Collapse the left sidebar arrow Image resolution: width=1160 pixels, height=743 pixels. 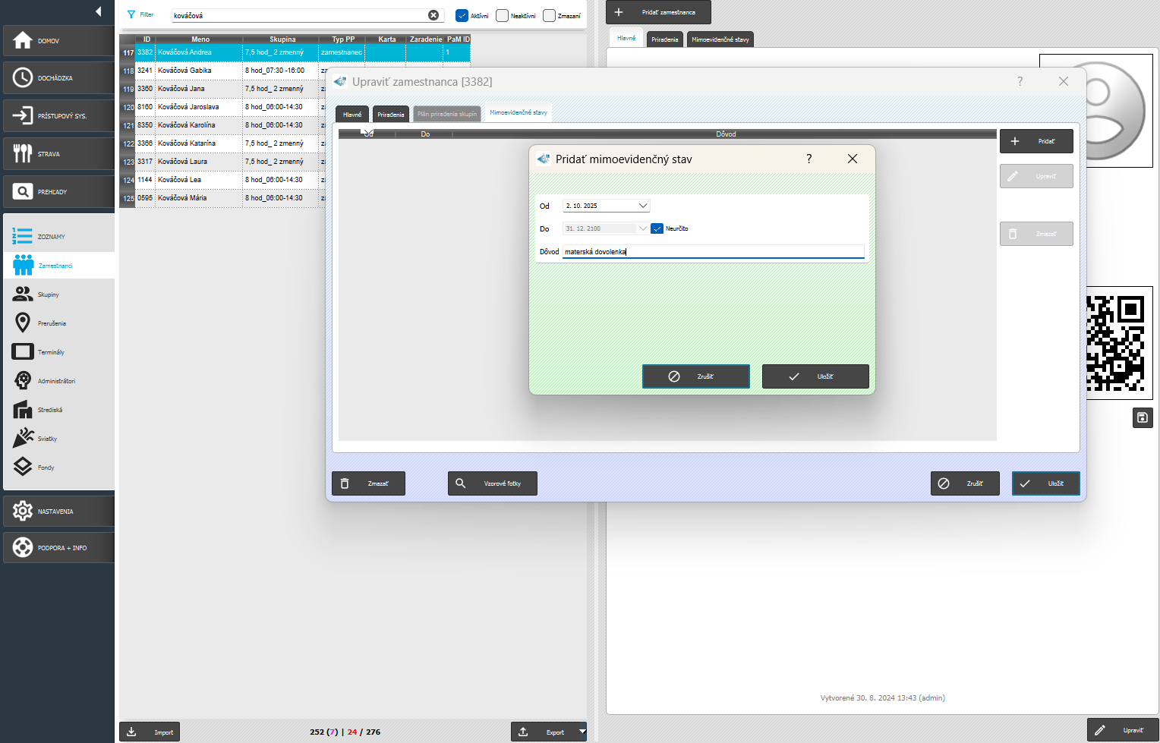99,11
